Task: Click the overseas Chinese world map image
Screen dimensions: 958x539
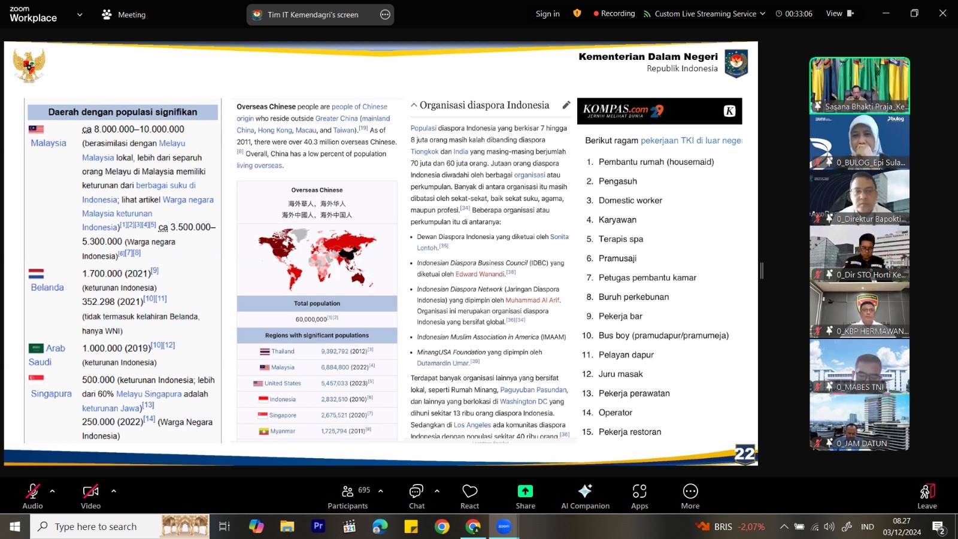Action: [317, 259]
